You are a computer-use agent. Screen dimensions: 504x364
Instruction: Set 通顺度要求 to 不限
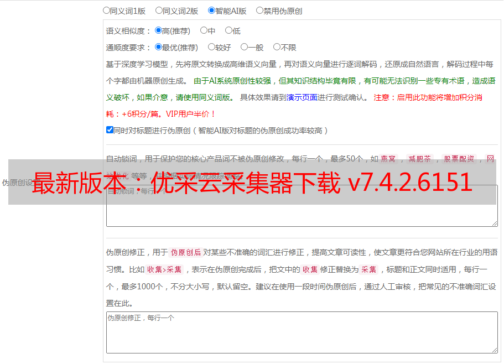pos(277,47)
